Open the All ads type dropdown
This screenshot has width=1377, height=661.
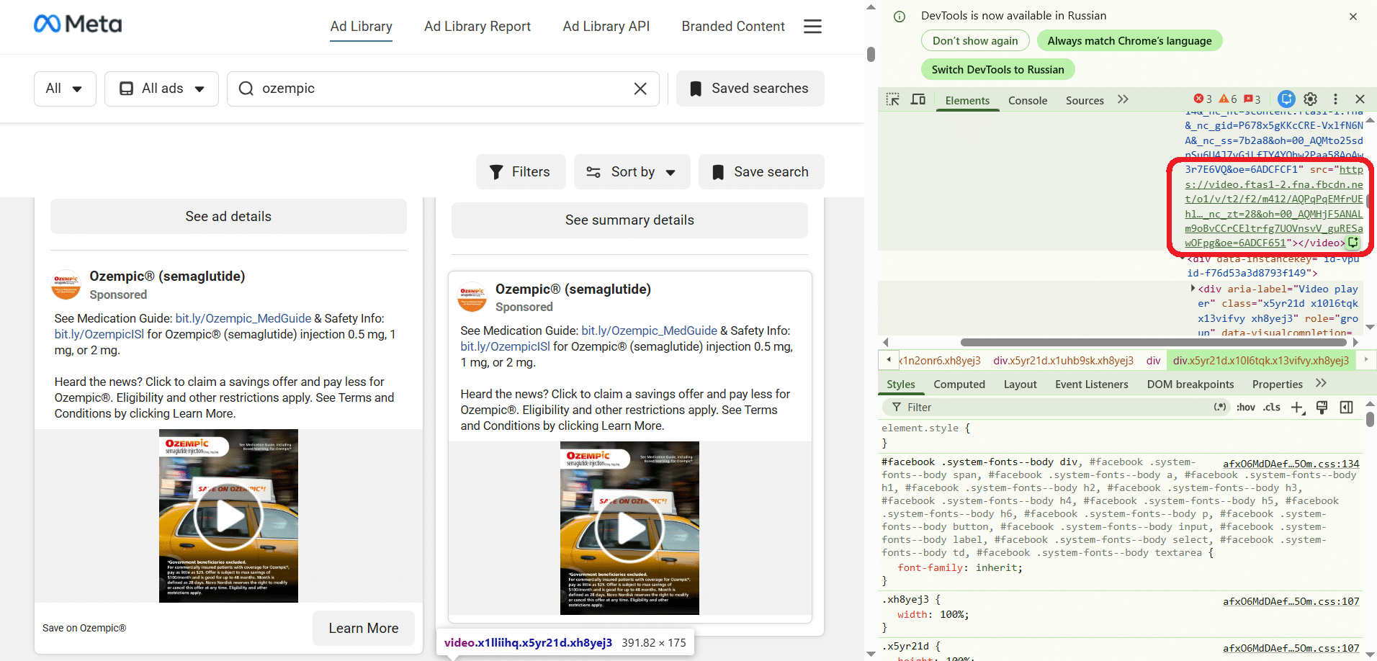(x=161, y=89)
